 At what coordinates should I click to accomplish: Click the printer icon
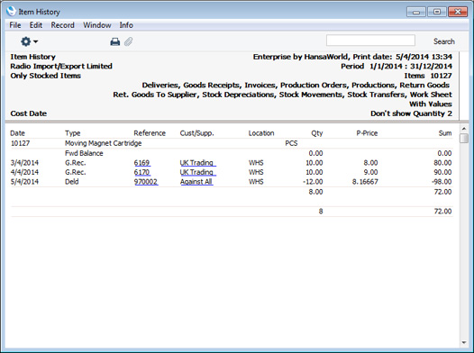click(x=114, y=41)
